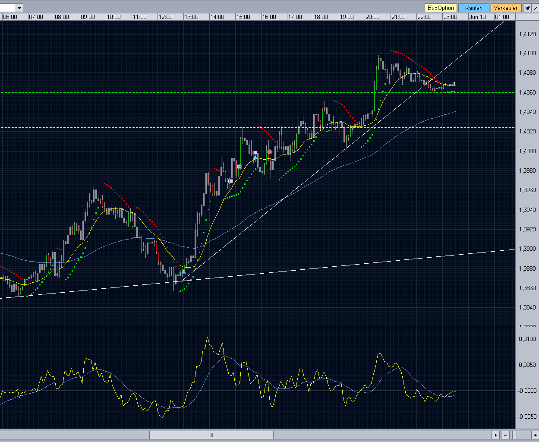
Task: Click the 1,4060 price axis label
Action: [x=527, y=92]
